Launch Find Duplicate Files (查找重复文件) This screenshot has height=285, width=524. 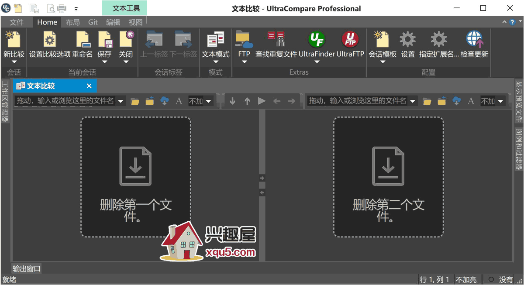[276, 39]
